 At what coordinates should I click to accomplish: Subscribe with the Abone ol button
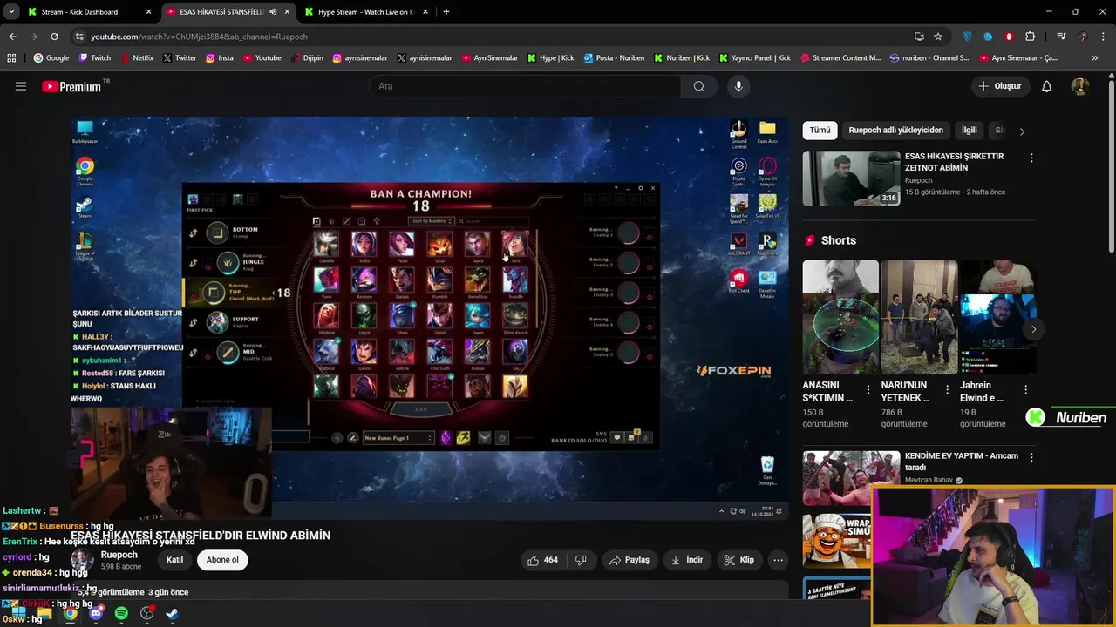(x=222, y=560)
